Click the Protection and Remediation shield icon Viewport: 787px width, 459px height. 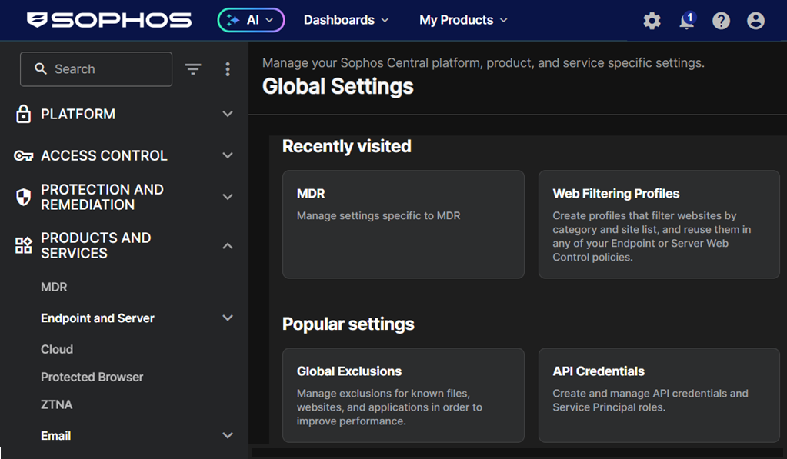tap(23, 197)
